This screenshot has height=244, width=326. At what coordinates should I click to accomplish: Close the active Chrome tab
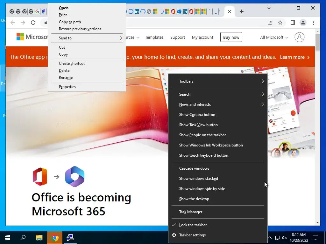229,11
